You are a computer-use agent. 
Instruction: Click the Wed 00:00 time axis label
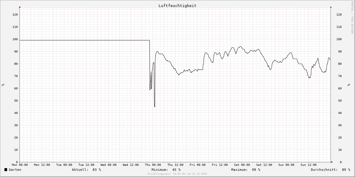click(109, 165)
